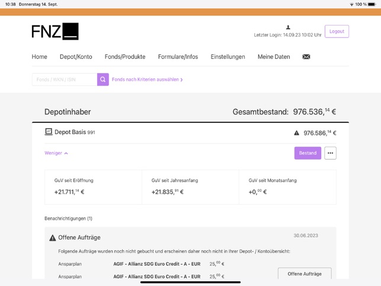
Task: Open the Fonds/Produkte menu
Action: pos(125,57)
